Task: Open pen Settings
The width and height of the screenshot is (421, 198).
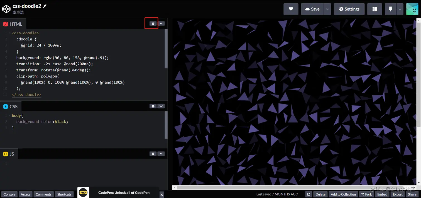Action: tap(349, 9)
